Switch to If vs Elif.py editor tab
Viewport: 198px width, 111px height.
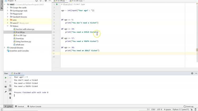(60, 1)
